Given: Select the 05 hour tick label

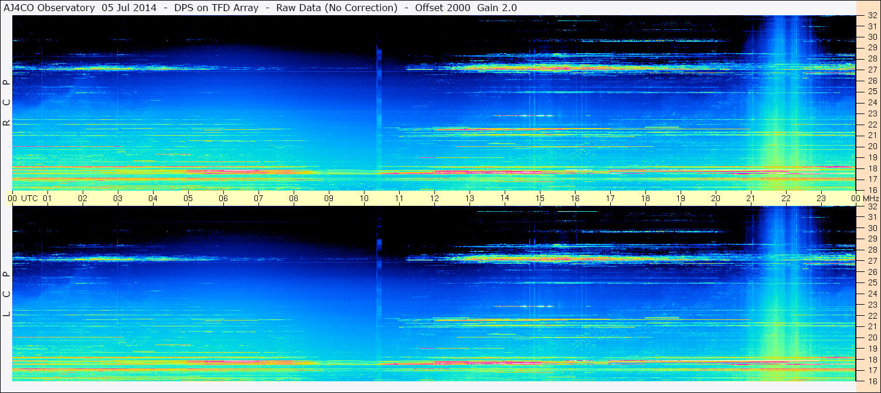Looking at the screenshot, I should pyautogui.click(x=188, y=198).
